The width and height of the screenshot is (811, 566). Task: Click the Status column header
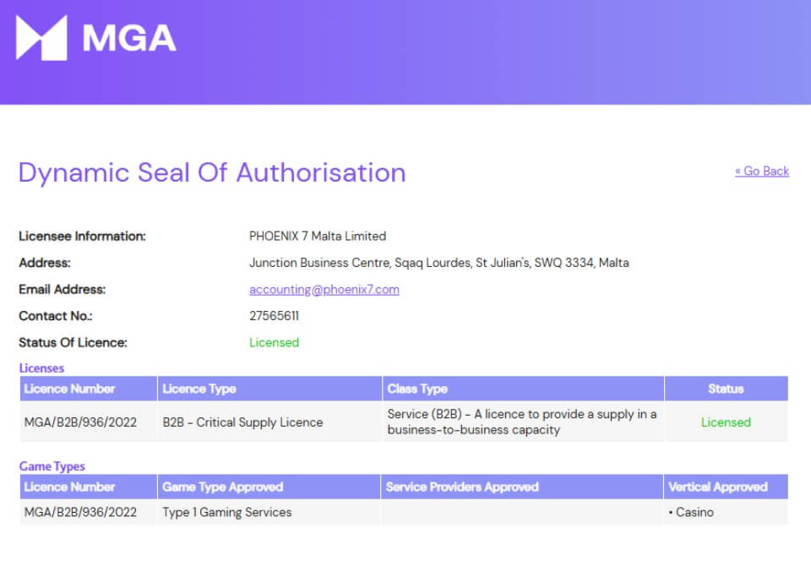726,389
